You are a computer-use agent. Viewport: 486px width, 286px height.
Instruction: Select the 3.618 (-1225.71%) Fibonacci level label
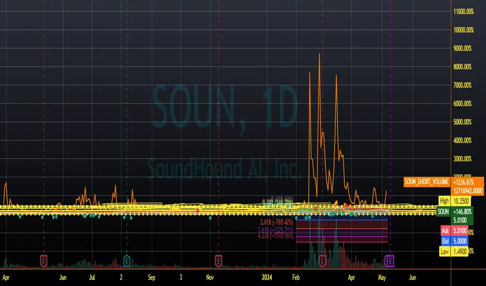click(275, 230)
